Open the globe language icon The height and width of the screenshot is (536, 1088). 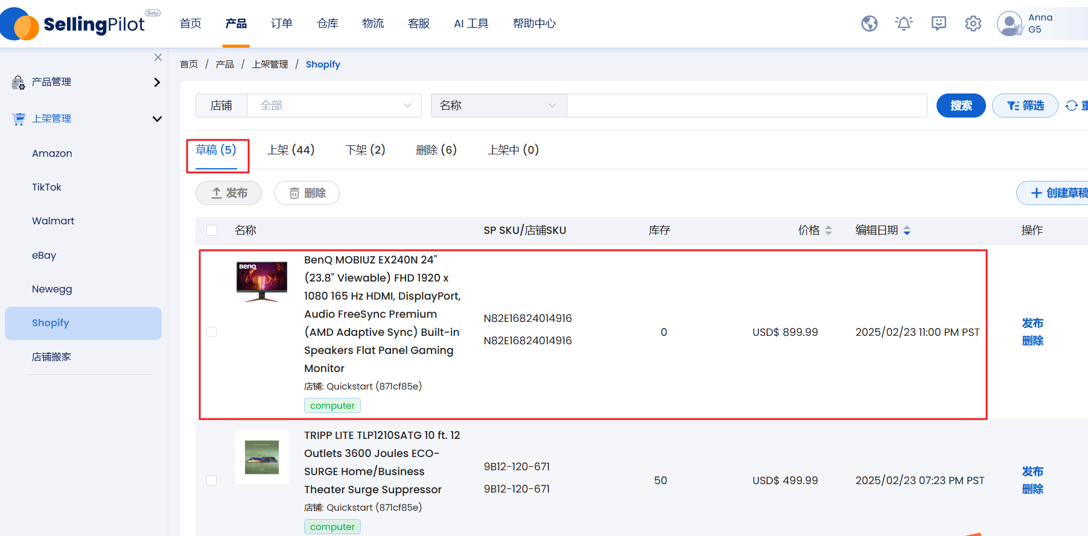point(869,24)
